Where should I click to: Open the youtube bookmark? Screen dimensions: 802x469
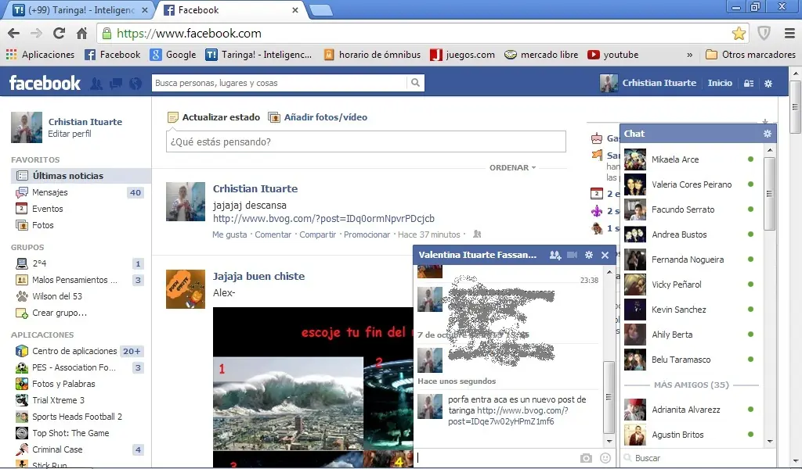[x=612, y=55]
